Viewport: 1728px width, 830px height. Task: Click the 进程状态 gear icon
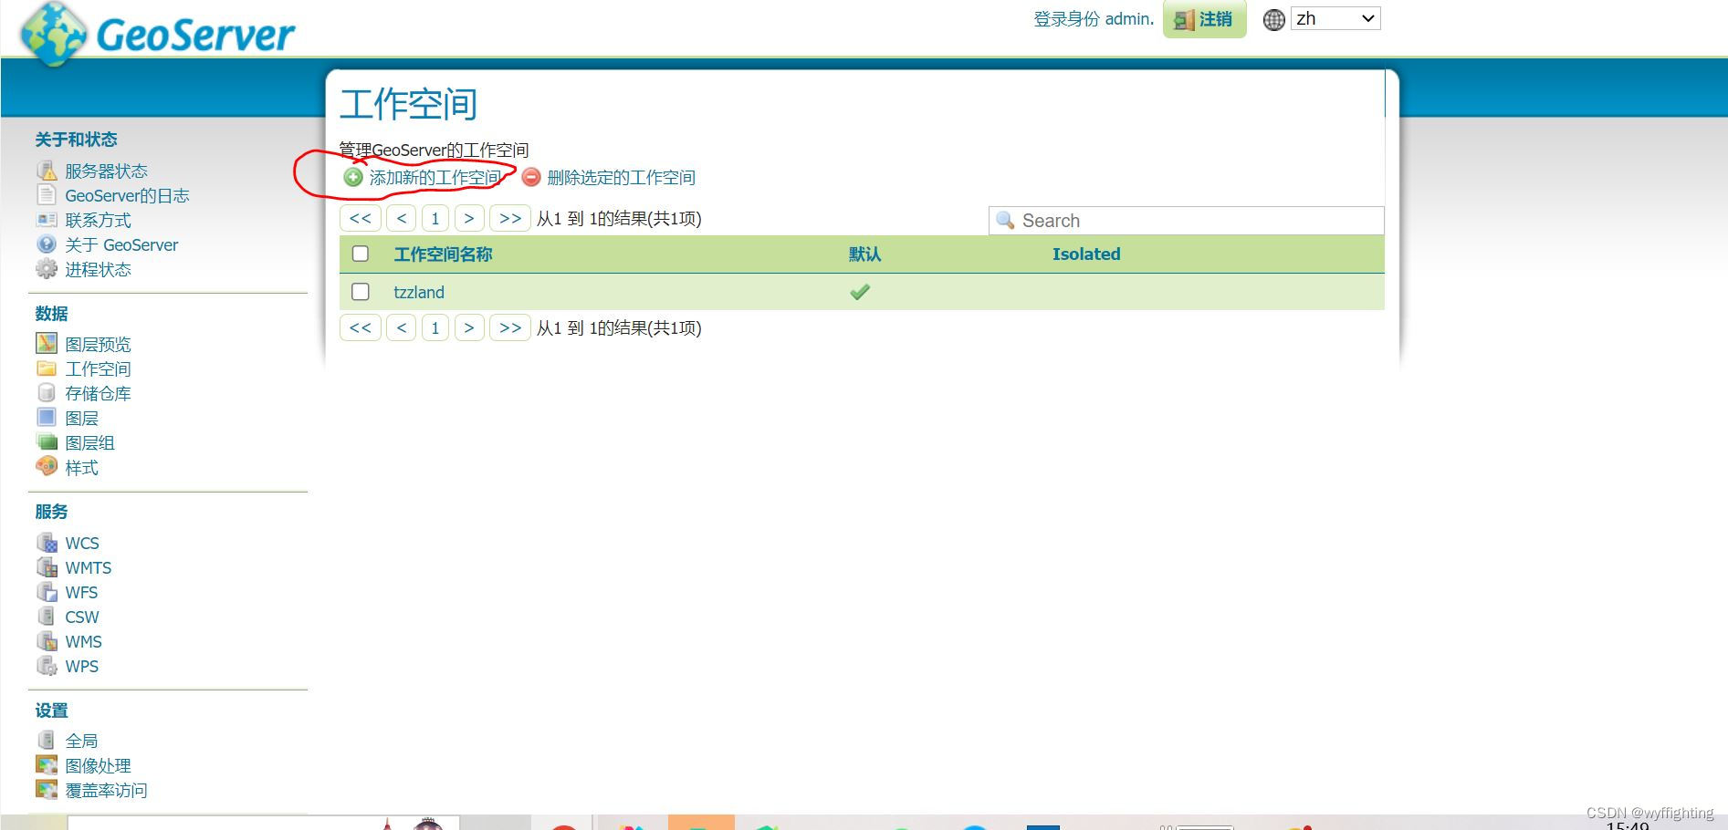click(x=47, y=269)
